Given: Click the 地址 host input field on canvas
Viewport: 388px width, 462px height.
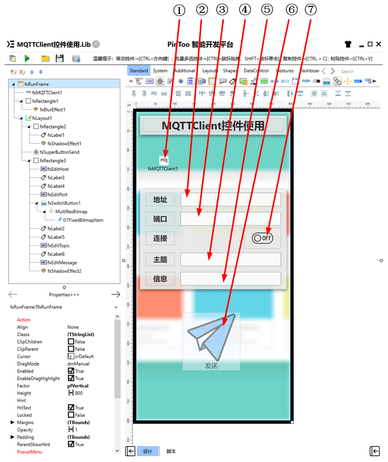Looking at the screenshot, I should tap(231, 200).
